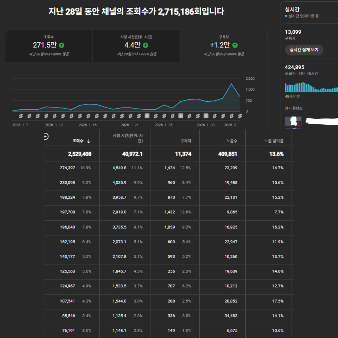Click the leftmost Shorts marker under chart
Viewport: 338px width, 338px height.
(x=21, y=116)
